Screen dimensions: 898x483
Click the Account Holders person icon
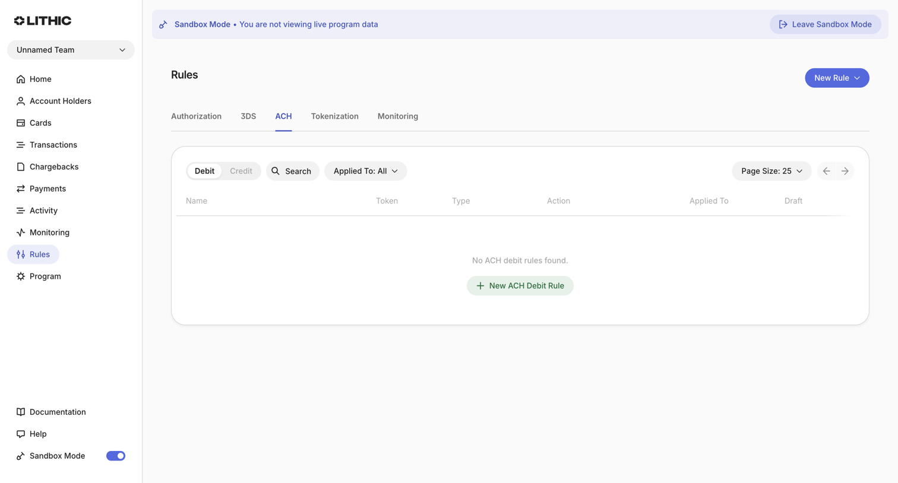coord(21,101)
